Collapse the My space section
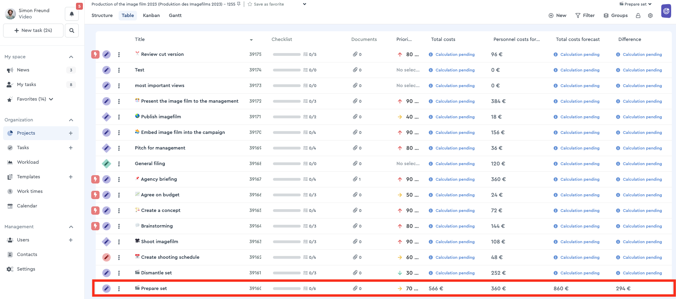The image size is (676, 299). tap(71, 57)
